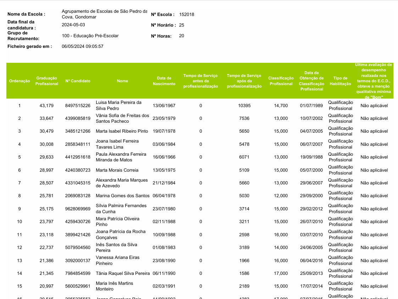Select the Tipo de Habilitação header
Viewport: 398px width, 299px height.
click(340, 81)
